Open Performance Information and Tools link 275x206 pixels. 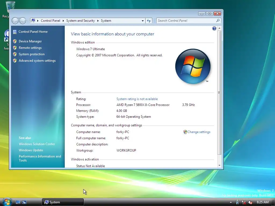coord(40,158)
